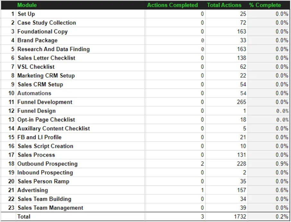Select the Outbound Prospecting cell
Image resolution: width=291 pixels, height=222 pixels.
tap(80, 164)
